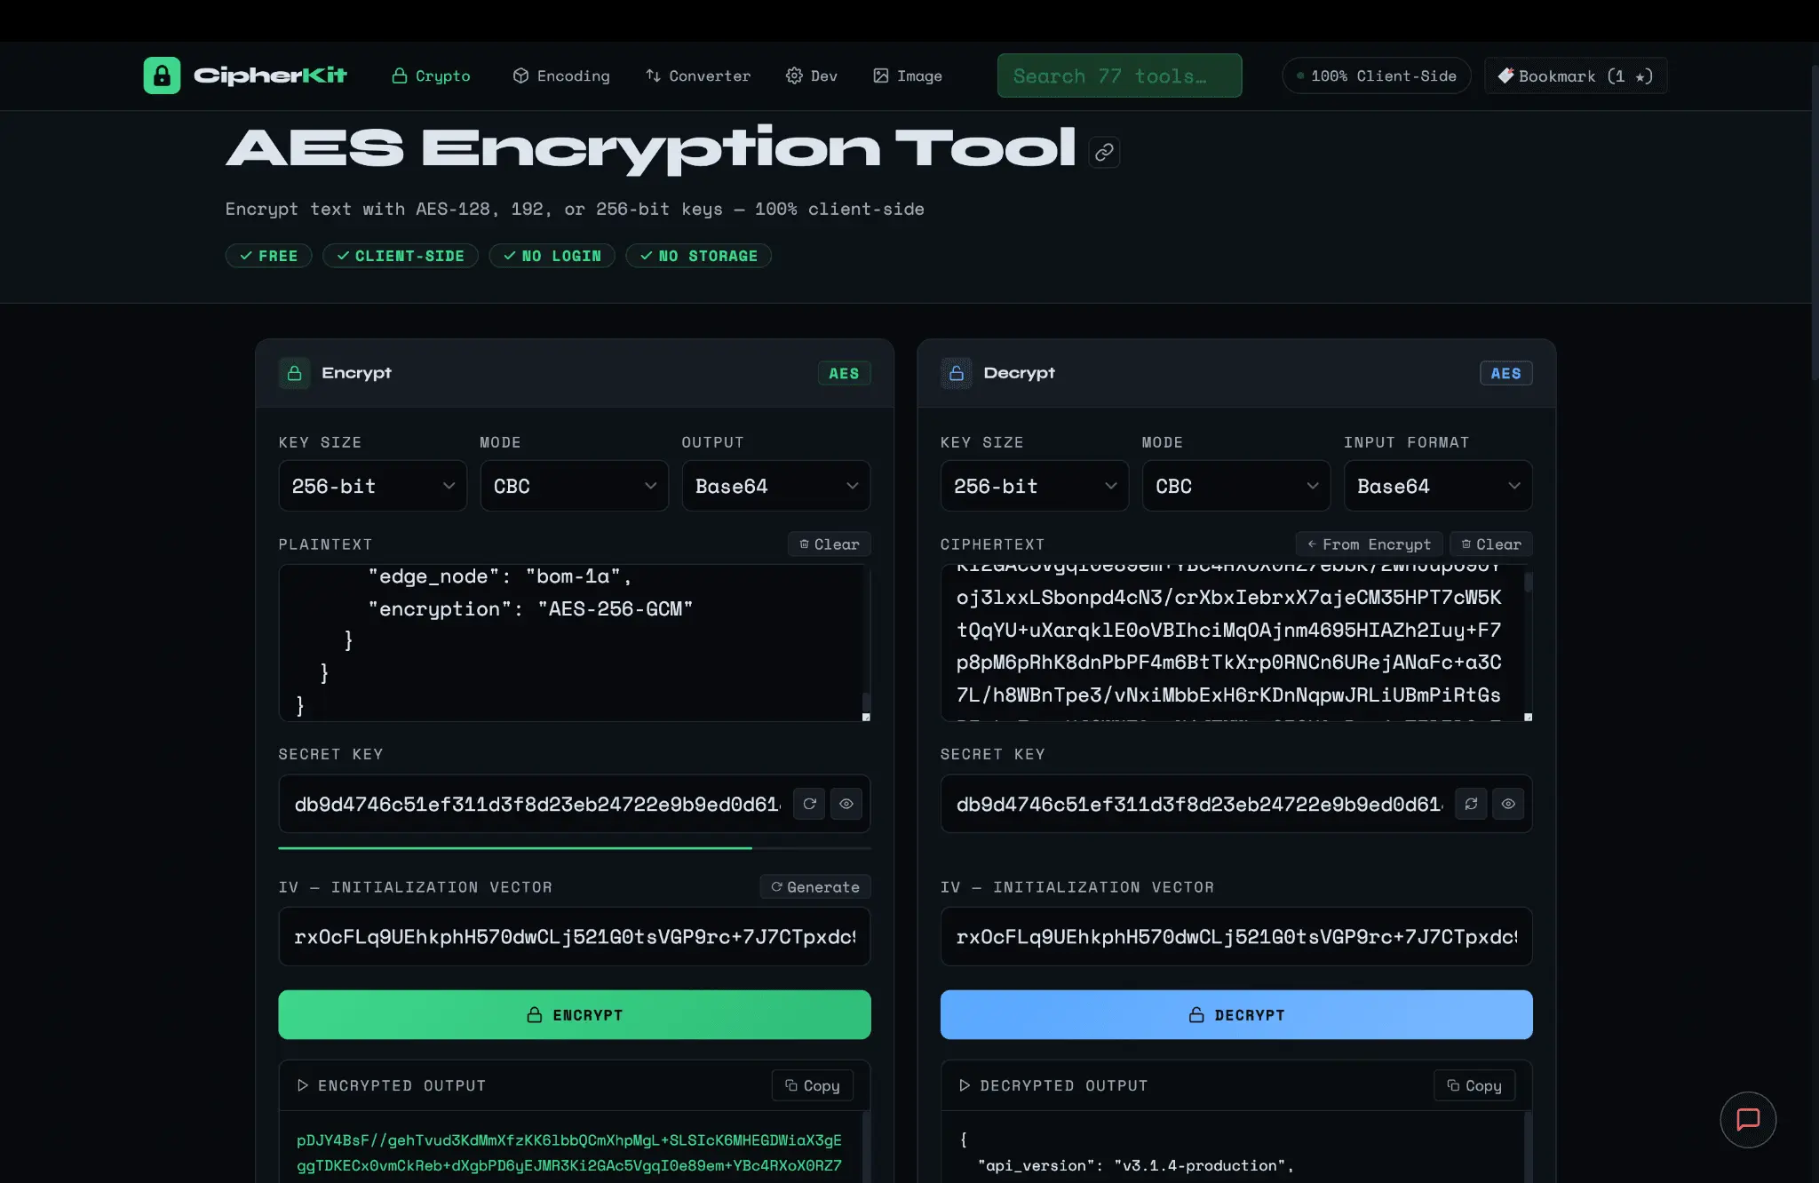The image size is (1819, 1183).
Task: Open the Image menu
Action: click(908, 75)
